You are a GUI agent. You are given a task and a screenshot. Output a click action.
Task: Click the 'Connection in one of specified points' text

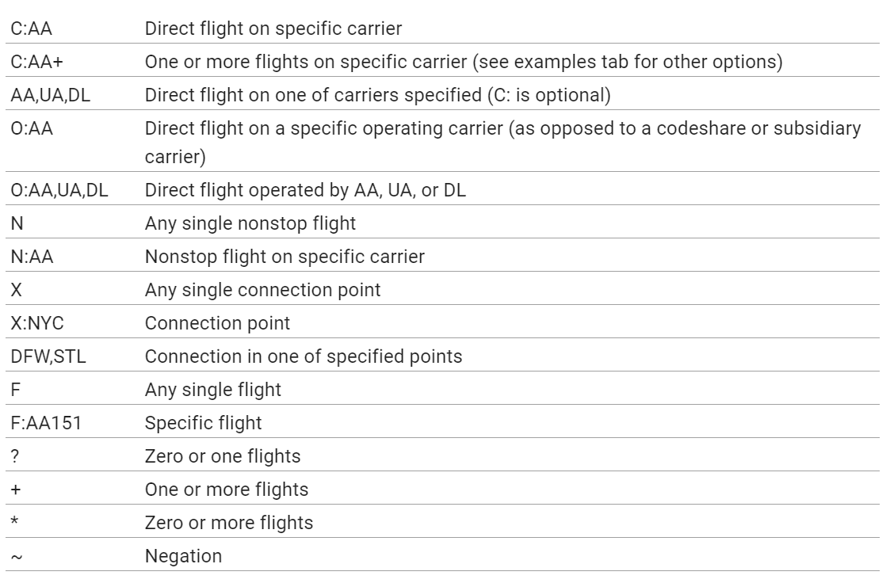click(x=303, y=356)
